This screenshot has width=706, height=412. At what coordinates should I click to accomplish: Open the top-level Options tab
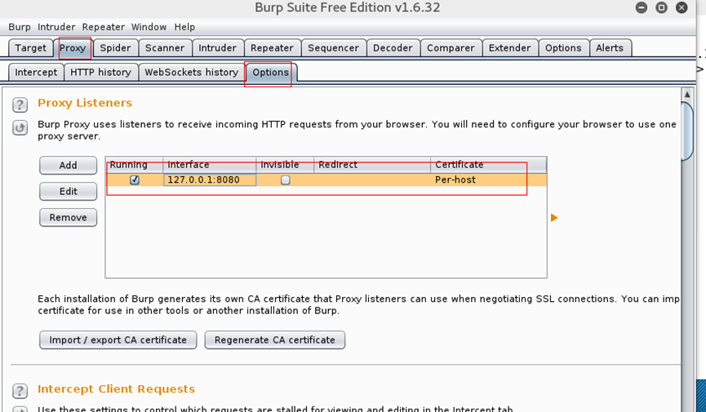click(x=563, y=48)
